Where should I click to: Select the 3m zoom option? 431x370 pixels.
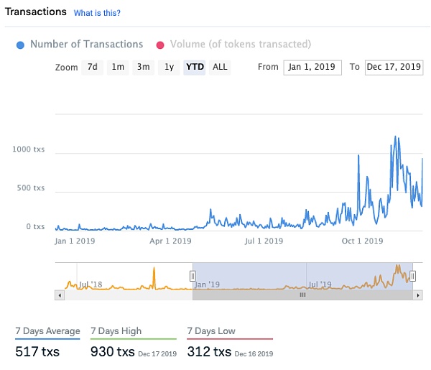[x=144, y=67]
